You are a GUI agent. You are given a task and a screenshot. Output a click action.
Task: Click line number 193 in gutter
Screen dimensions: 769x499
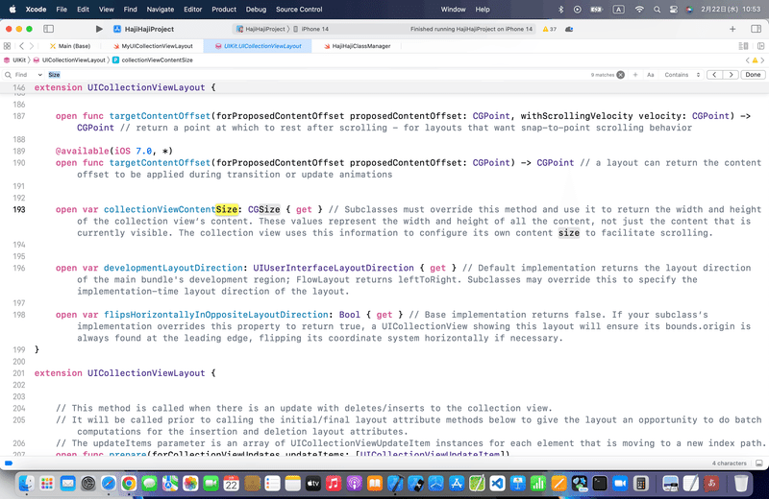19,209
